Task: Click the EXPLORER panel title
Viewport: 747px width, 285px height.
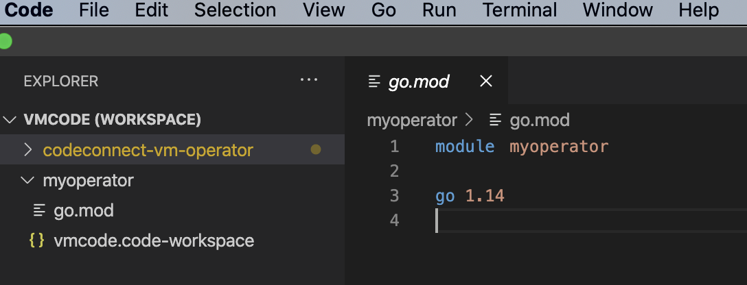Action: pyautogui.click(x=61, y=82)
